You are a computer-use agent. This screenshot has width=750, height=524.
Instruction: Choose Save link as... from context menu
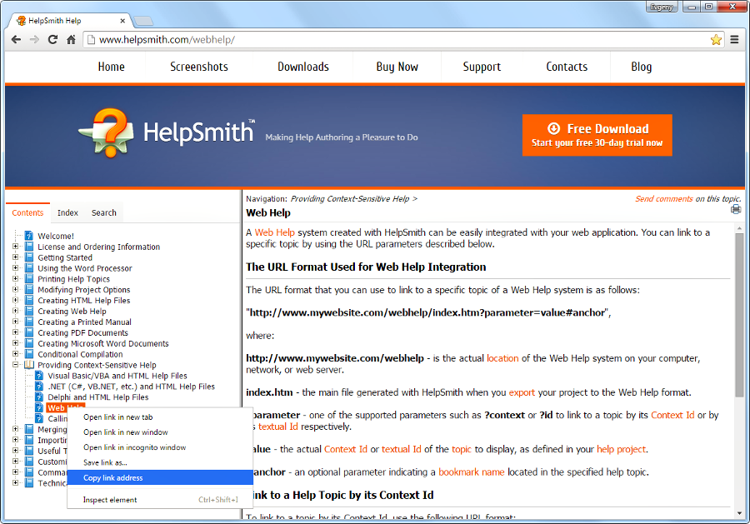click(160, 462)
